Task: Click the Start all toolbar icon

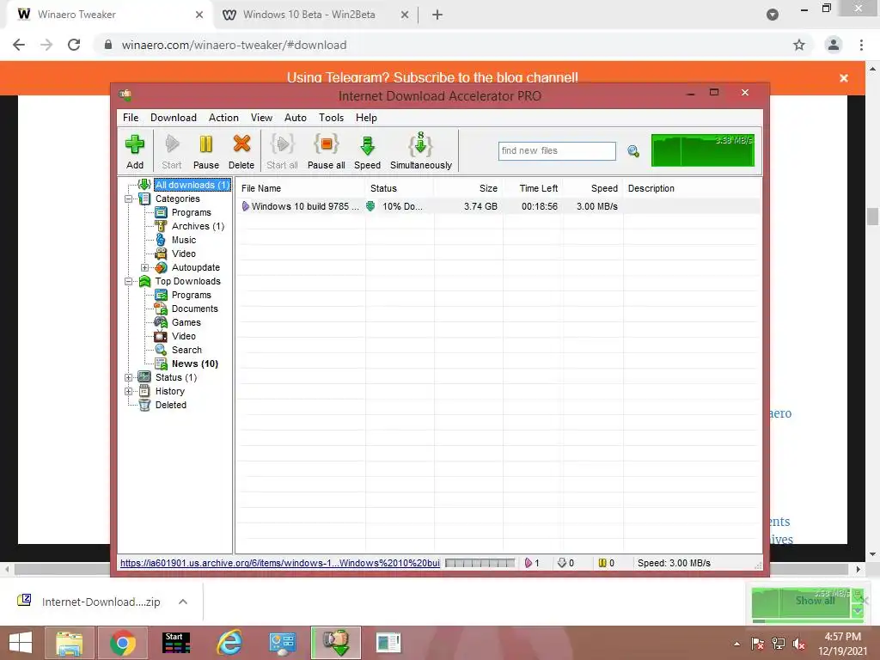Action: click(282, 150)
